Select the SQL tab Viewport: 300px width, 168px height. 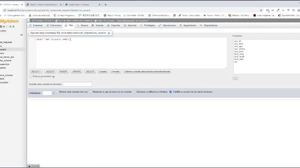point(69,25)
